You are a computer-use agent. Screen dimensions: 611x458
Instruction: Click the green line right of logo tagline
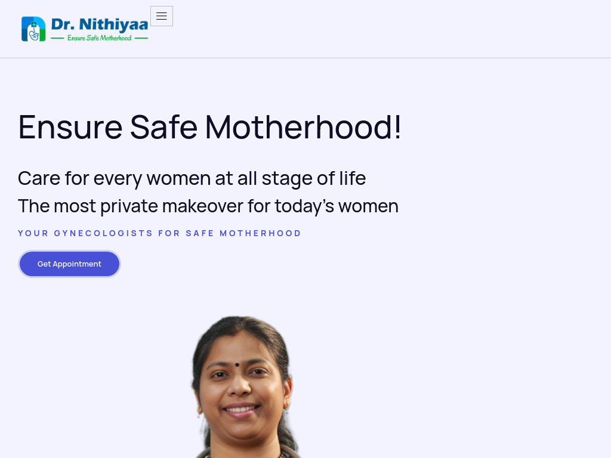click(141, 38)
